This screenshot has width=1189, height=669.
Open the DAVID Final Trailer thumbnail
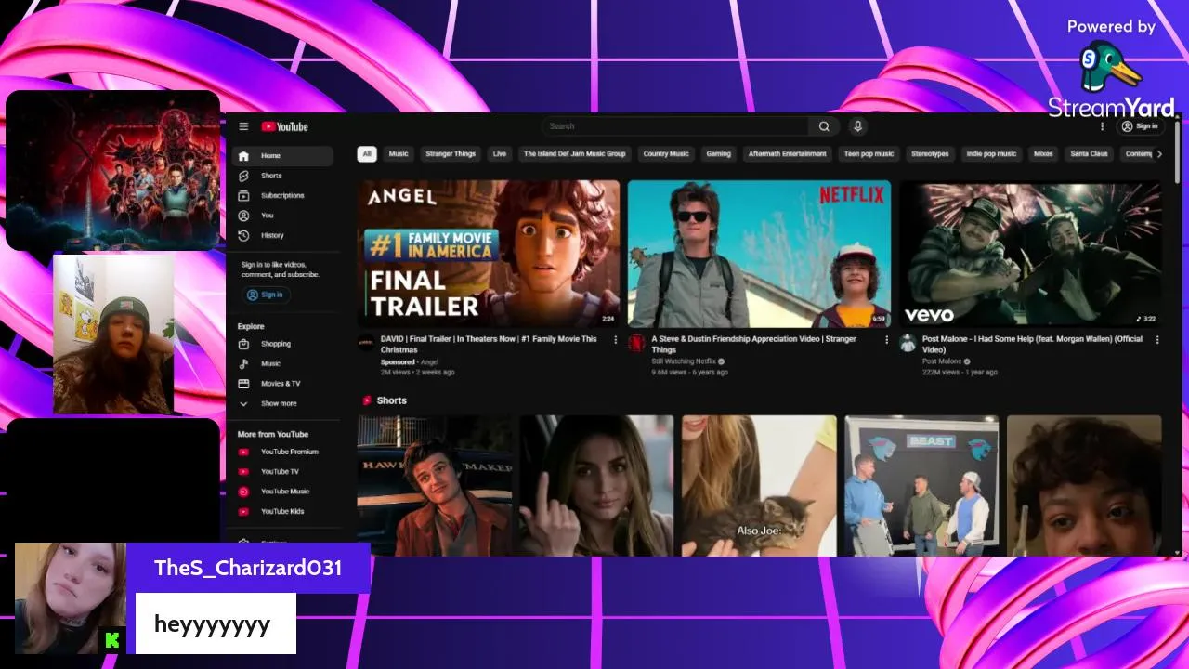489,254
